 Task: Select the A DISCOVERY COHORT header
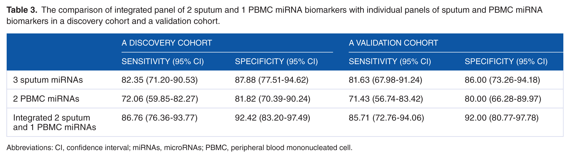pos(167,43)
